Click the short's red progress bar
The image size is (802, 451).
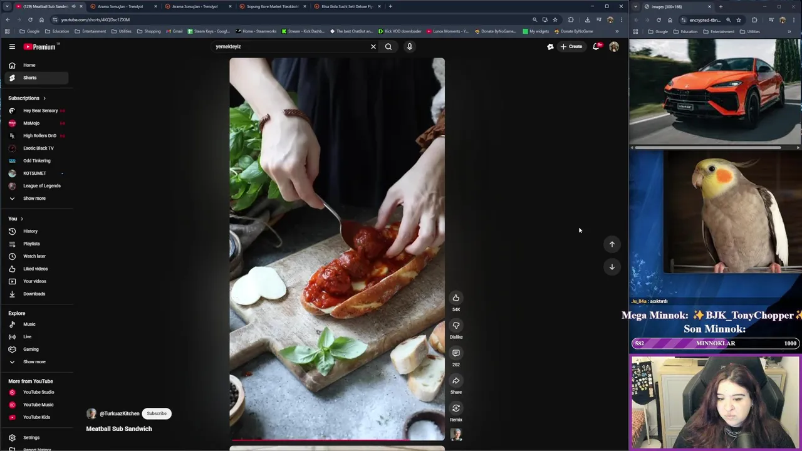tap(337, 440)
